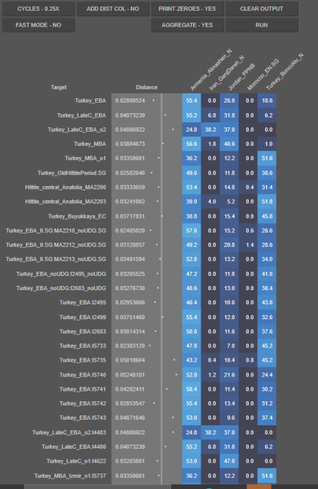The height and width of the screenshot is (489, 318).
Task: Toggle ADD DIST COL - NO option
Action: (113, 8)
